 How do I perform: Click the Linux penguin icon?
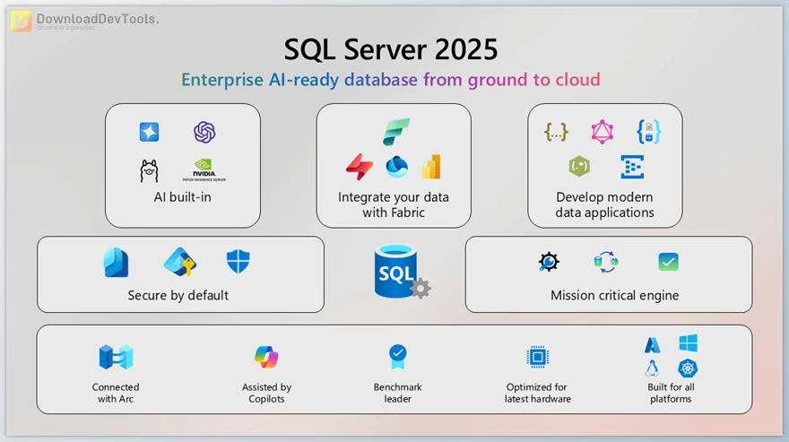click(x=653, y=368)
